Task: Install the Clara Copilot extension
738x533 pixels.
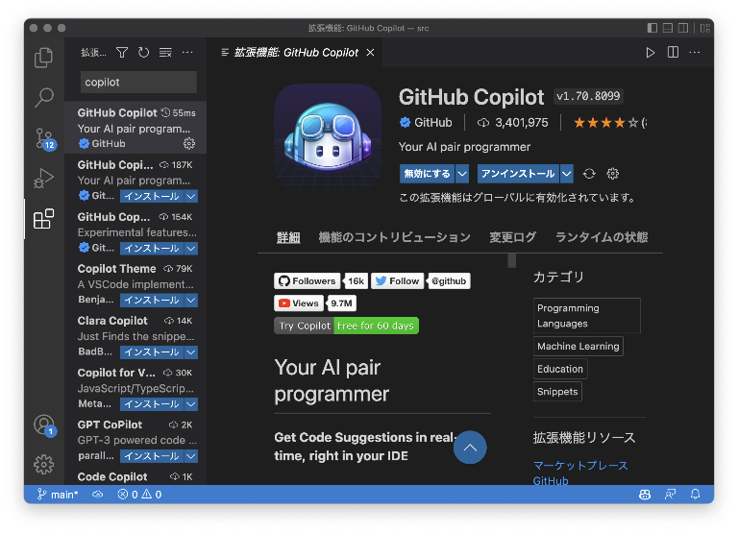Action: click(152, 351)
